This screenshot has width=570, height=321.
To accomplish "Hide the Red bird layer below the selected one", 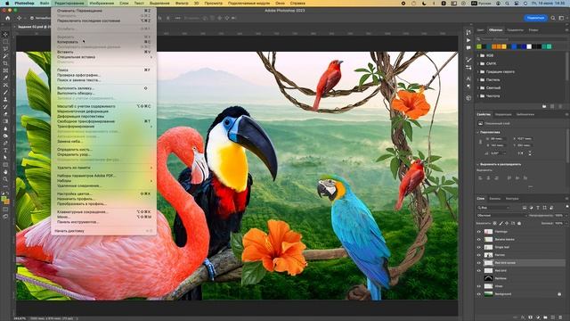I will 479,271.
